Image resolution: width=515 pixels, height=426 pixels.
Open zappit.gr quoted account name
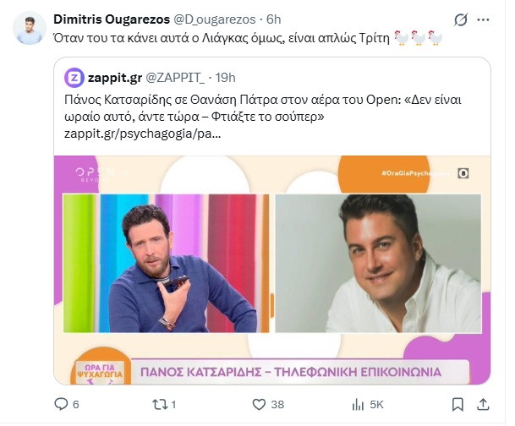click(115, 78)
